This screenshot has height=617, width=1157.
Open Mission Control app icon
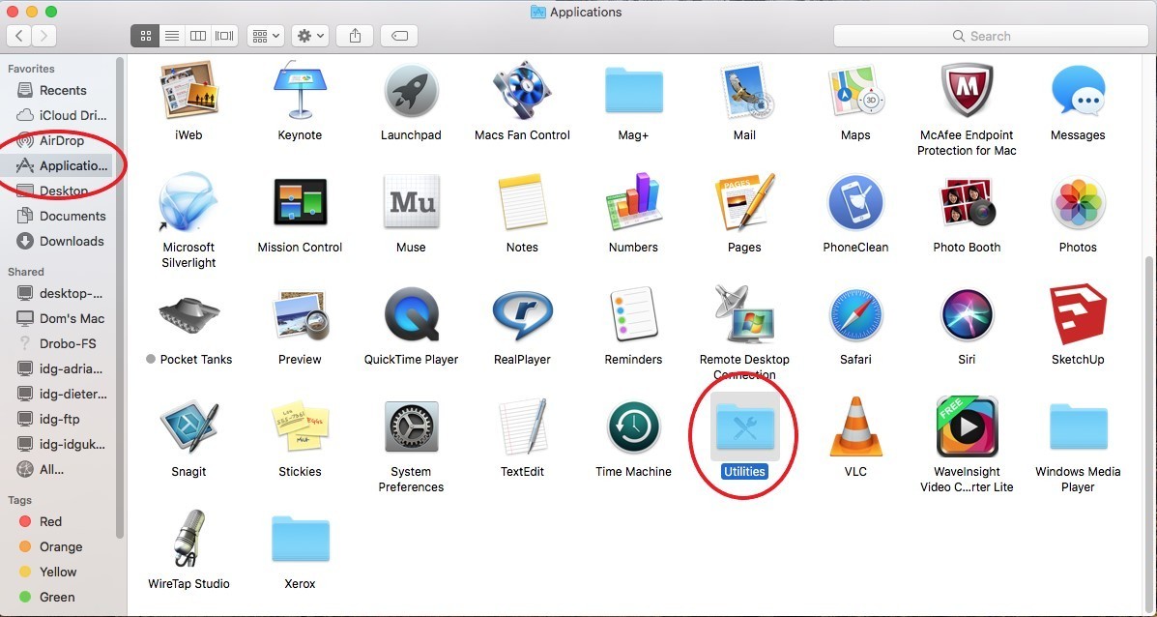coord(300,201)
